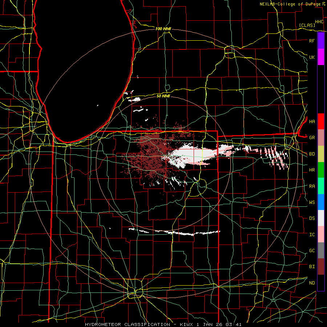Viewport: 327px width, 327px height.
Task: Click the yellow-olive BD legend swatch
Action: tap(321, 154)
